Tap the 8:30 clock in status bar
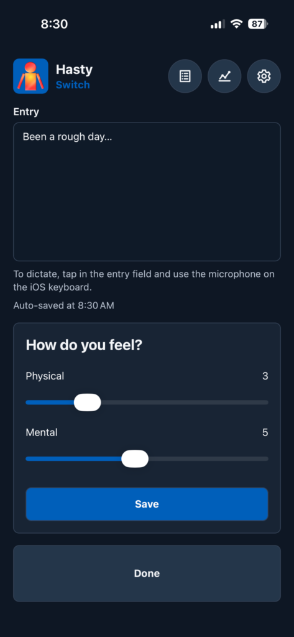294x637 pixels. click(54, 24)
